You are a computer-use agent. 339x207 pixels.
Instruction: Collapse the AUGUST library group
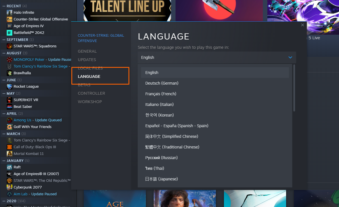tap(4, 53)
